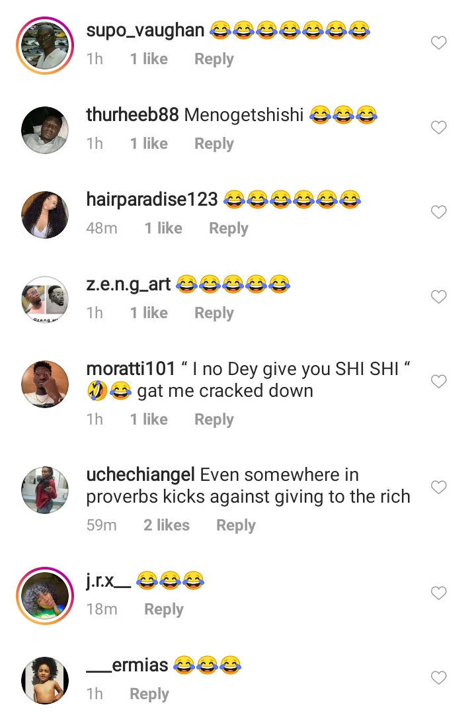476x717 pixels.
Task: Open the moratti101 username link
Action: coord(131,368)
